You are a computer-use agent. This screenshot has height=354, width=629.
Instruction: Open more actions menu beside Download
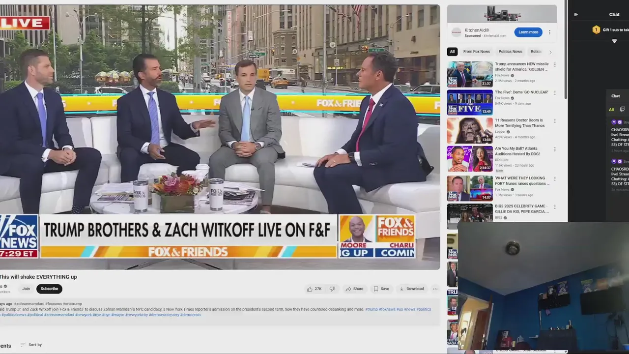(435, 289)
